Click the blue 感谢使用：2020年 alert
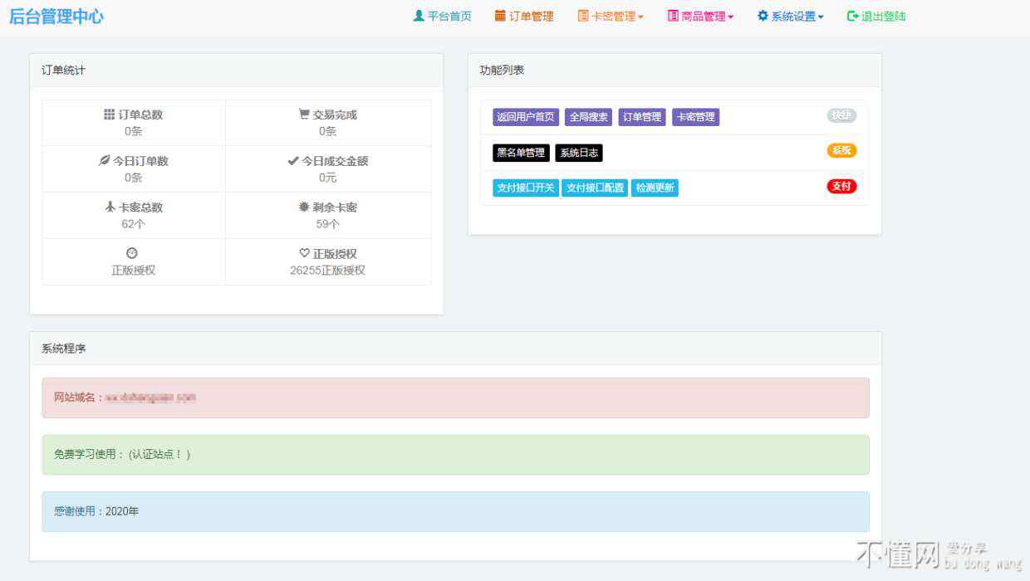 (x=455, y=511)
